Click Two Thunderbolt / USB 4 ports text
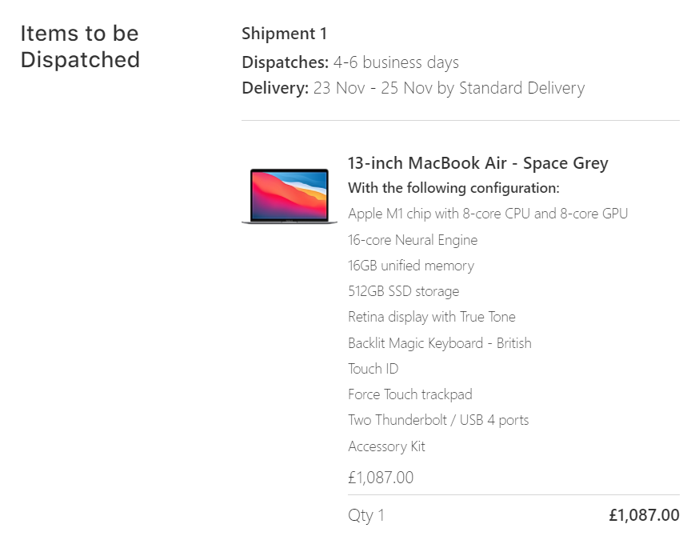This screenshot has width=699, height=556. (438, 420)
